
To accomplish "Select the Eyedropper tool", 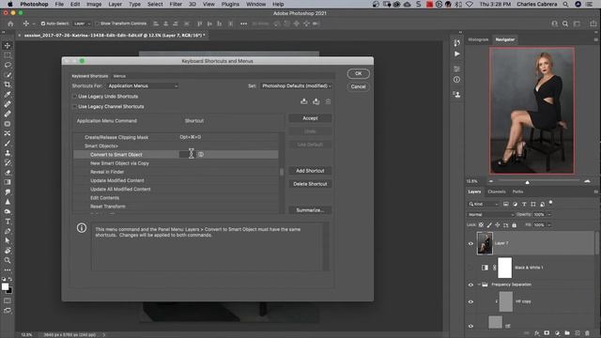I will click(8, 94).
